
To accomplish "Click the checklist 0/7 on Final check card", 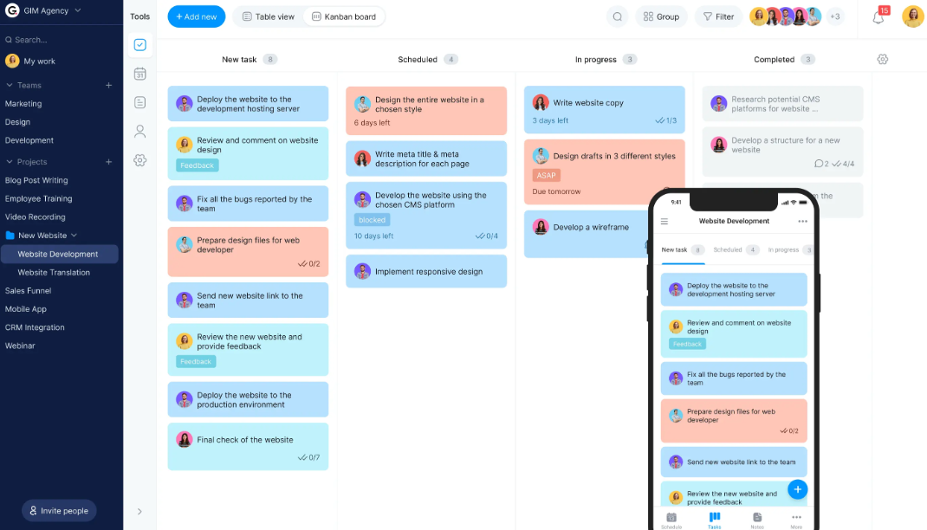I will 308,457.
